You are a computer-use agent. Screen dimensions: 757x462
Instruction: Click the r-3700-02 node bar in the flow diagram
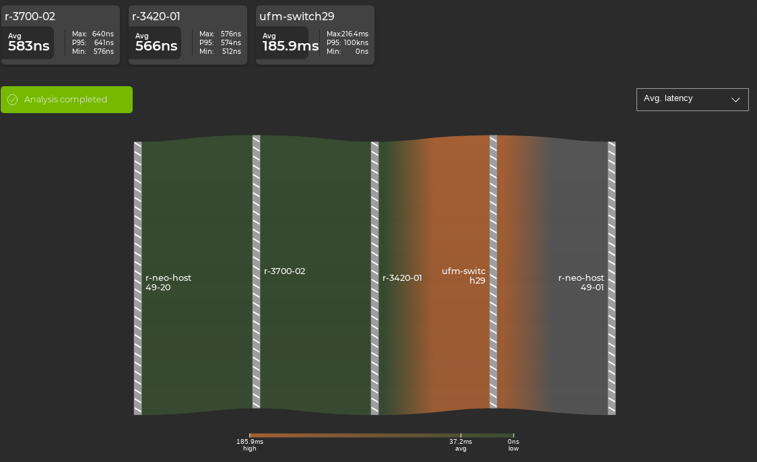[x=257, y=276]
